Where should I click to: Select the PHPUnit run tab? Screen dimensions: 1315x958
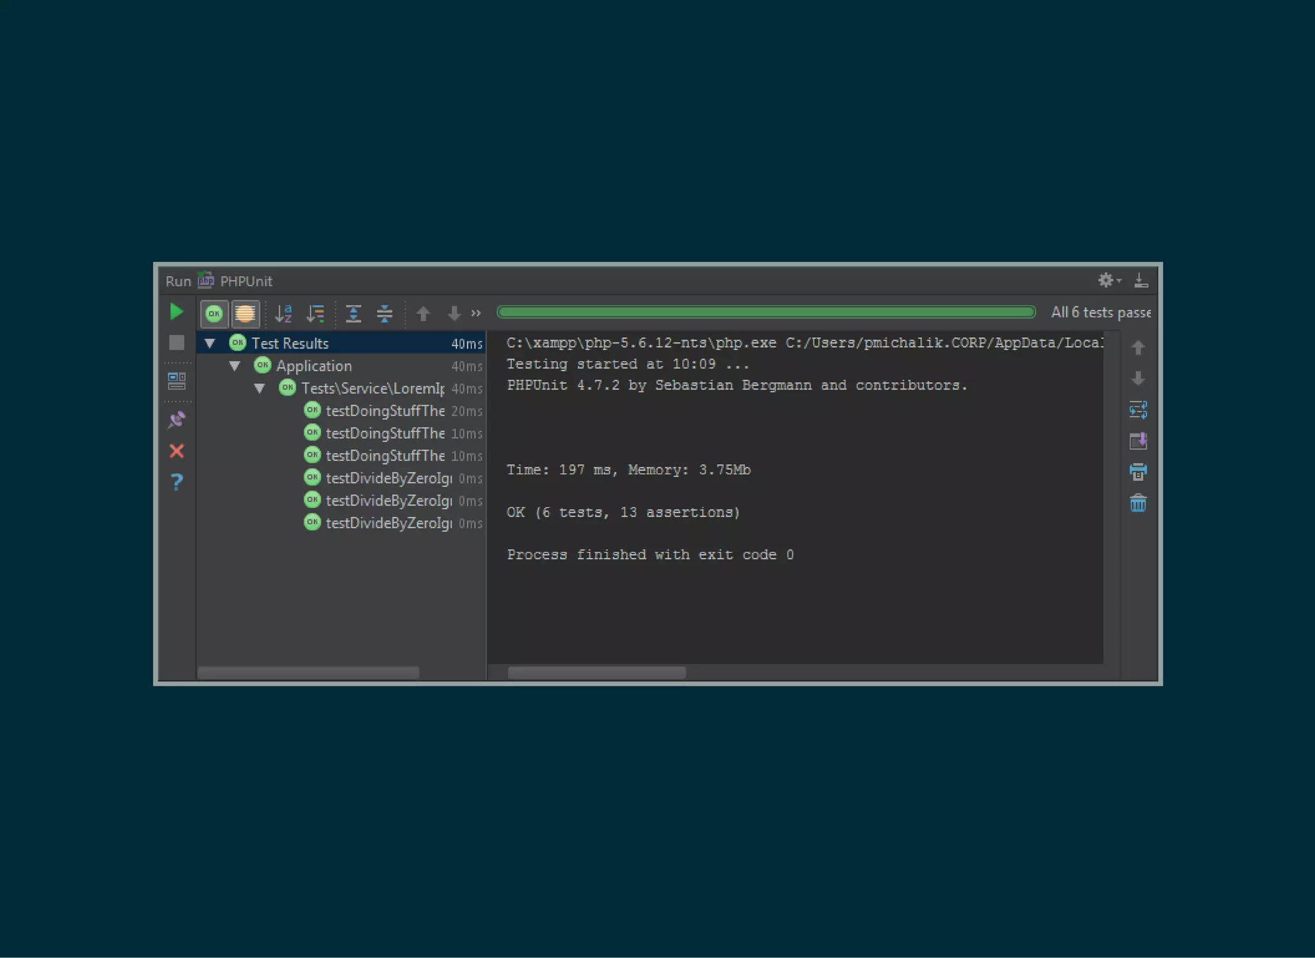pos(245,281)
